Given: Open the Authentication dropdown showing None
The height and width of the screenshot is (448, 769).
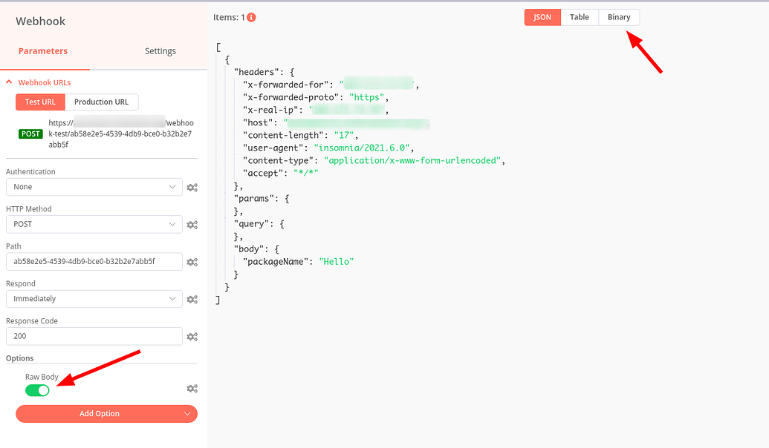Looking at the screenshot, I should 94,187.
